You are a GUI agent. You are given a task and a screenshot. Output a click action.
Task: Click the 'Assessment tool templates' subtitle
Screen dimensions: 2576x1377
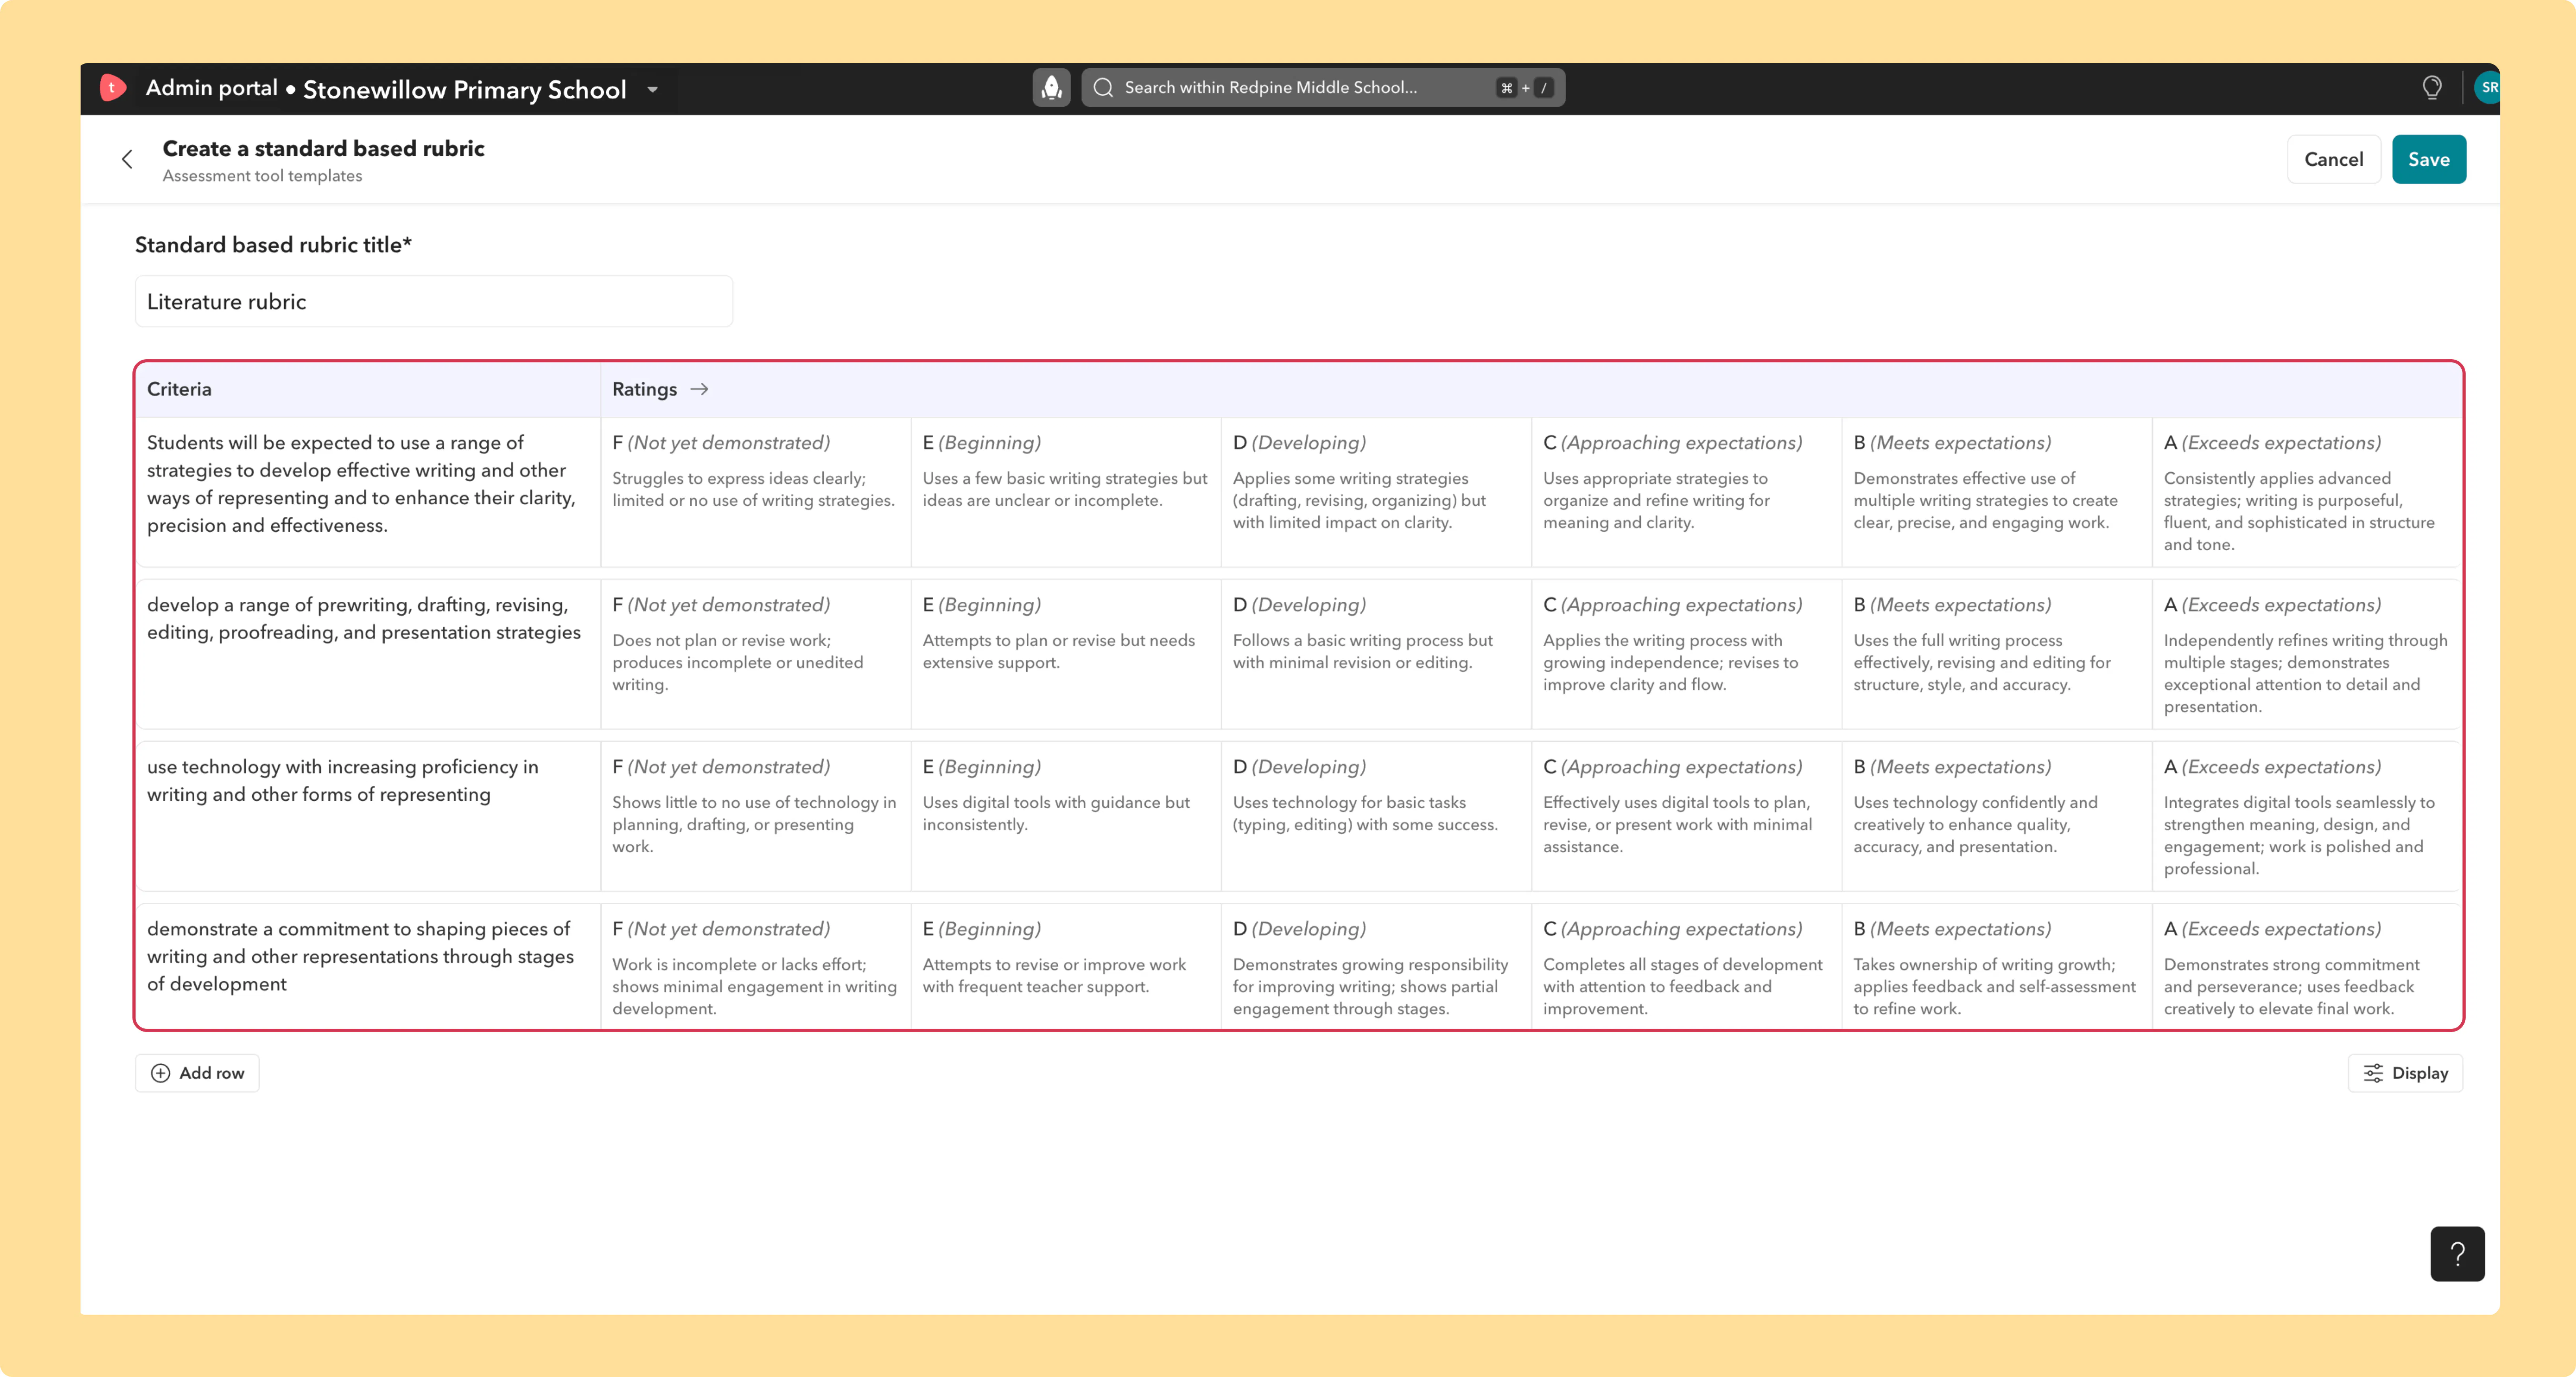click(262, 176)
